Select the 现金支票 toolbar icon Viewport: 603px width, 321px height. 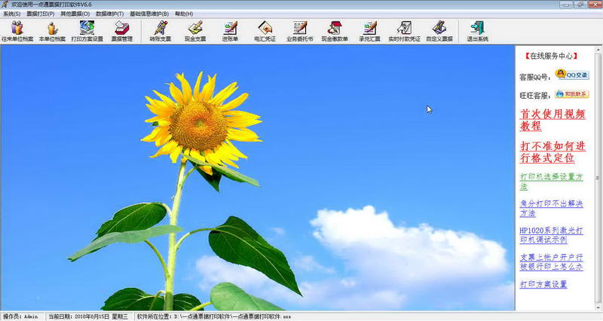click(x=195, y=31)
